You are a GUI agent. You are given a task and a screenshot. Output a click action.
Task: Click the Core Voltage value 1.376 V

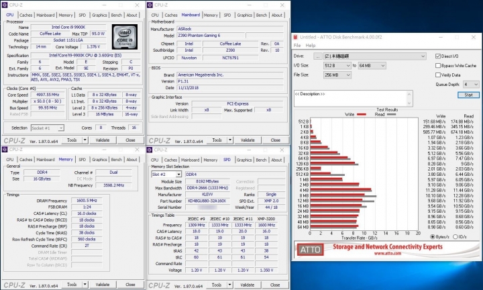click(x=93, y=47)
